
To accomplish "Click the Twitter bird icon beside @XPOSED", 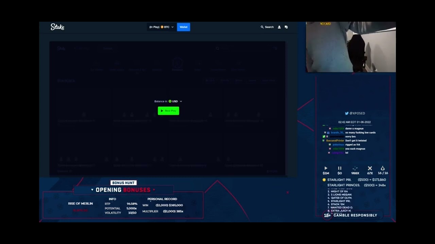I will [347, 113].
